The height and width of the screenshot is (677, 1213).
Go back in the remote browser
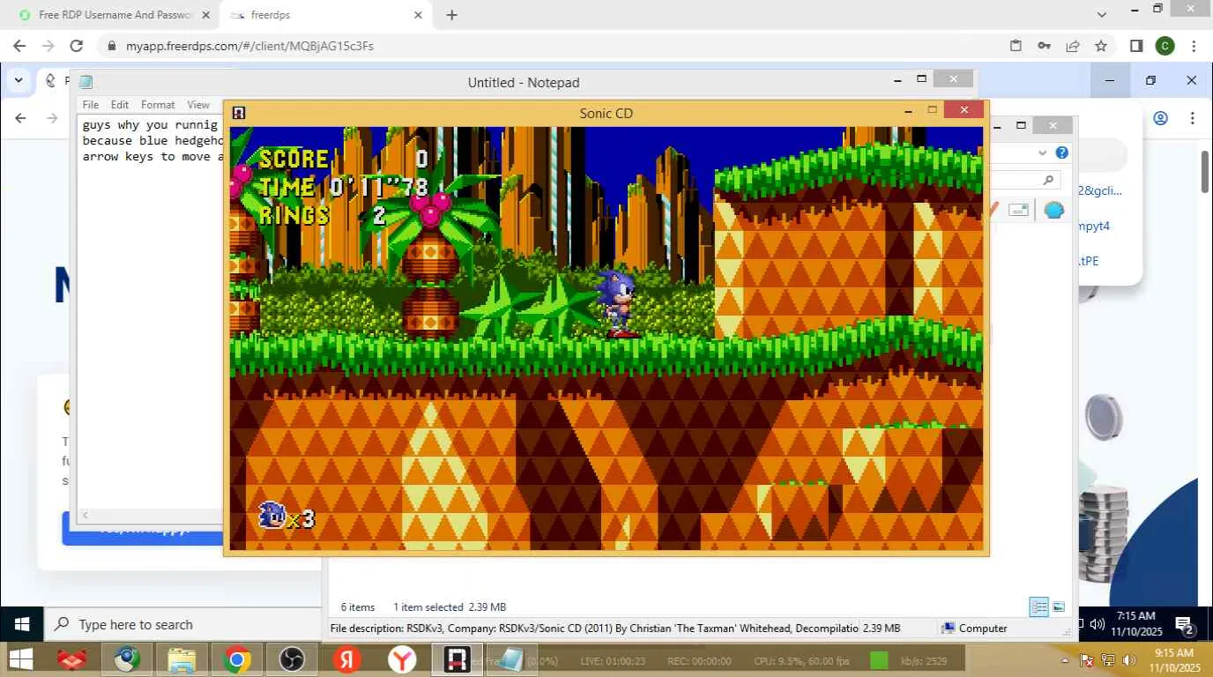pos(21,118)
